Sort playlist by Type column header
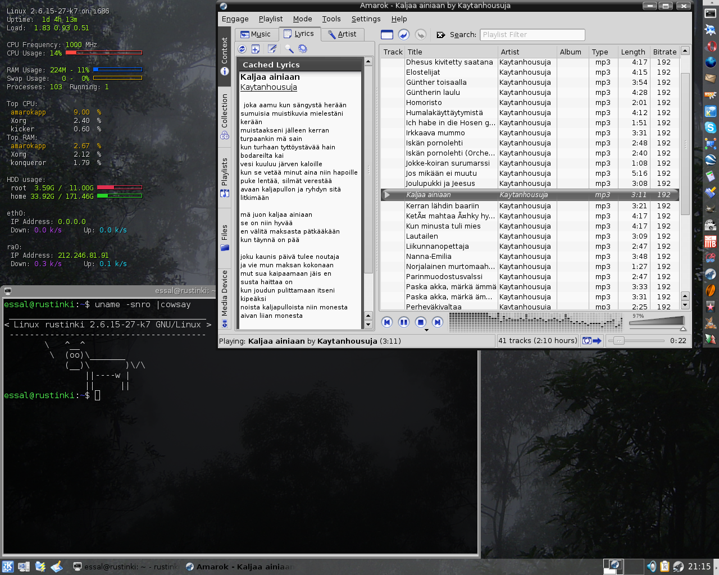The width and height of the screenshot is (719, 575). click(602, 52)
